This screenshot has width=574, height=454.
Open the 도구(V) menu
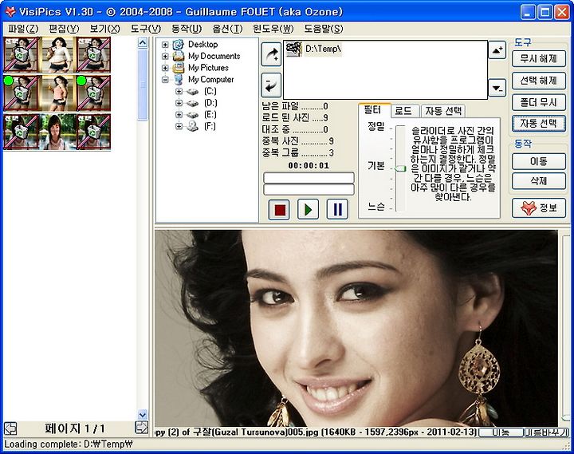point(146,29)
